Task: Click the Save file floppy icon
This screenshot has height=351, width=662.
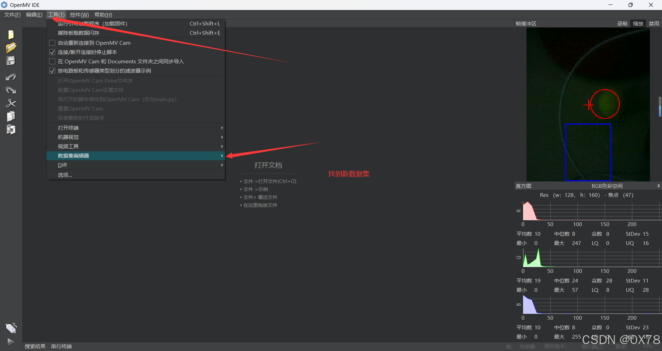Action: pos(11,61)
